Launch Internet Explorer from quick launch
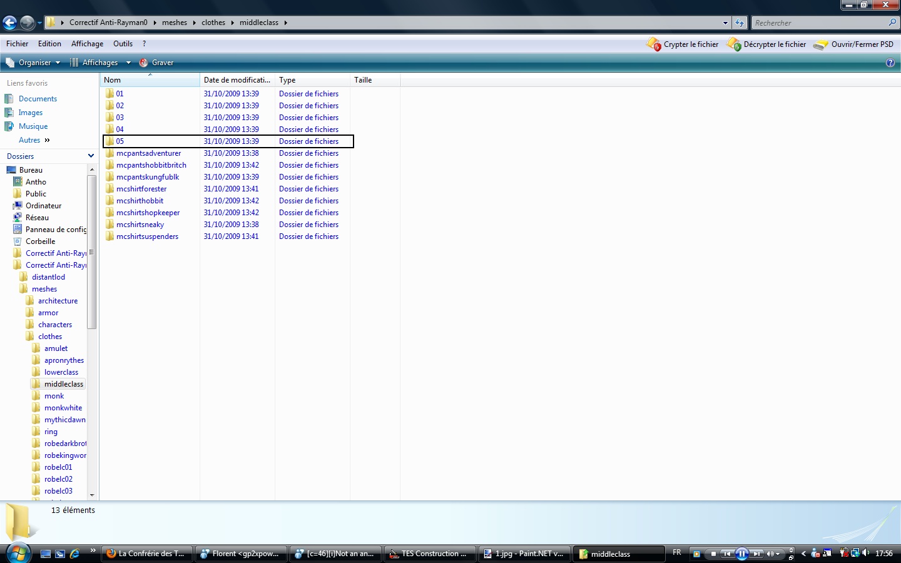Screen dimensions: 901x563 tap(75, 554)
